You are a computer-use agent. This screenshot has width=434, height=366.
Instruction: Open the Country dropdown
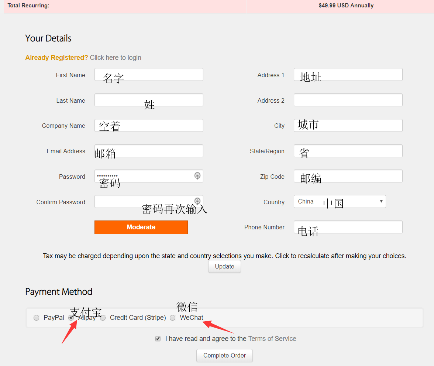340,202
